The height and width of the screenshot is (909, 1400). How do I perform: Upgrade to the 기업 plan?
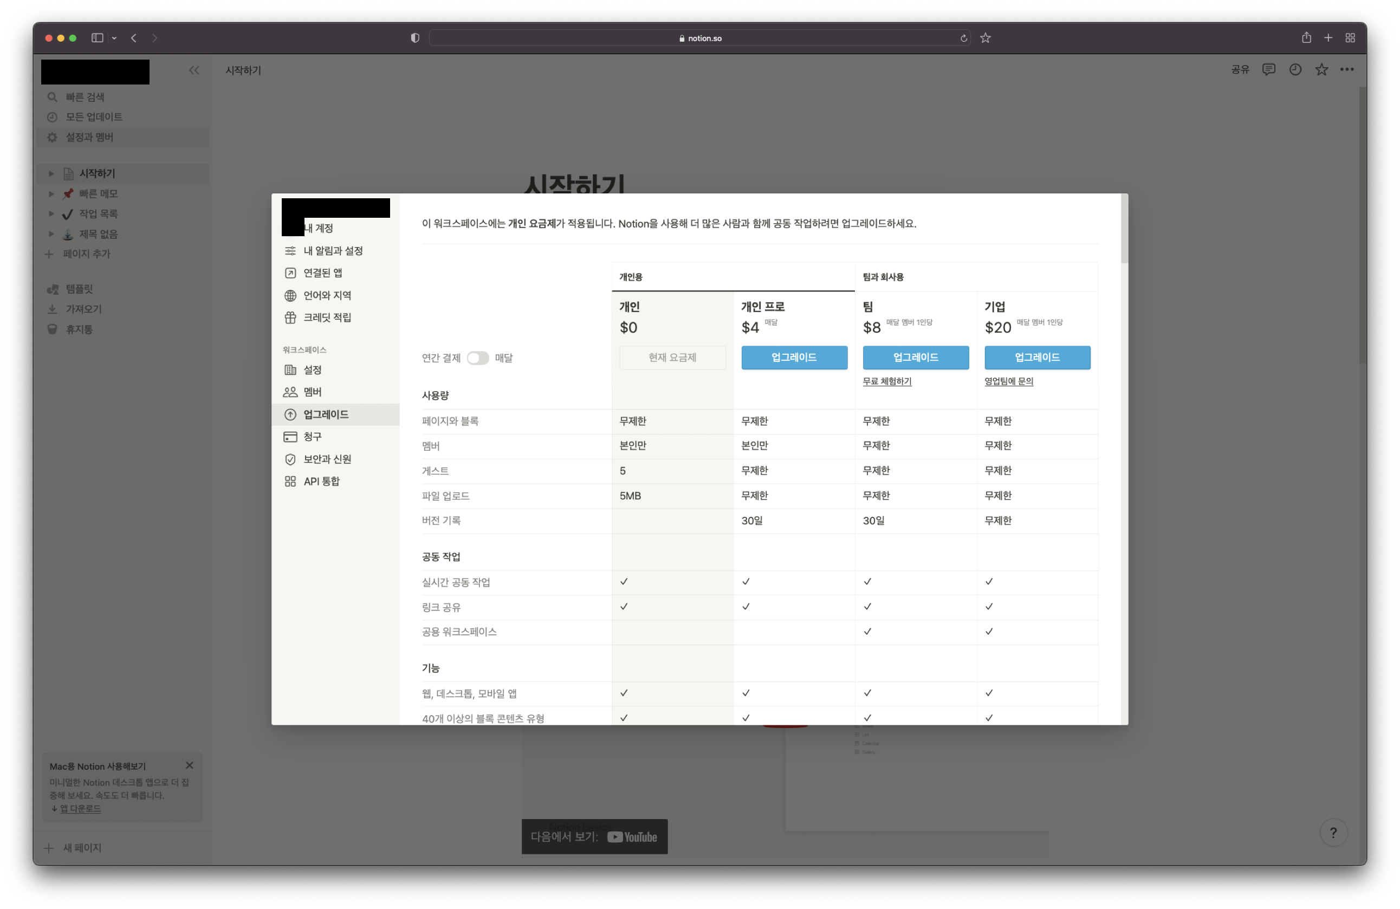point(1038,358)
